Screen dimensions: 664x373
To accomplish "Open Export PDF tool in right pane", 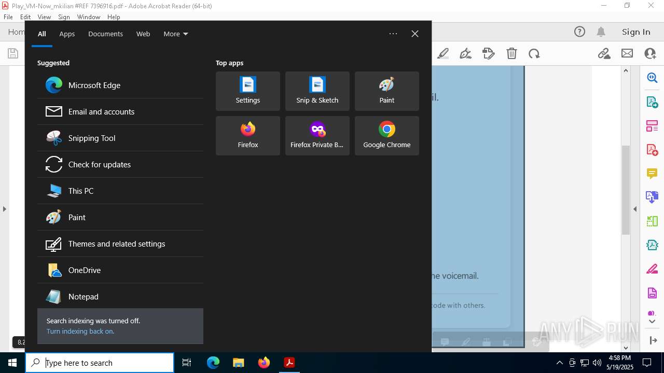I will tap(652, 102).
